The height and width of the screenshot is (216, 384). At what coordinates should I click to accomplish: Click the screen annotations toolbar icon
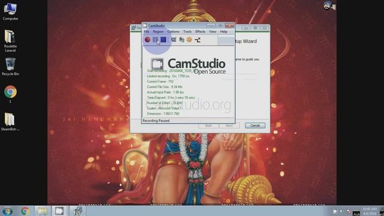(181, 40)
